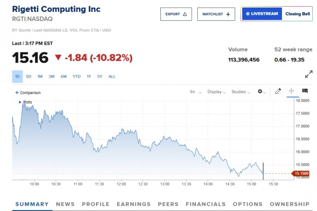Screen dimensions: 317x211
Task: Click the 15.15 current price marker
Action: click(x=301, y=174)
